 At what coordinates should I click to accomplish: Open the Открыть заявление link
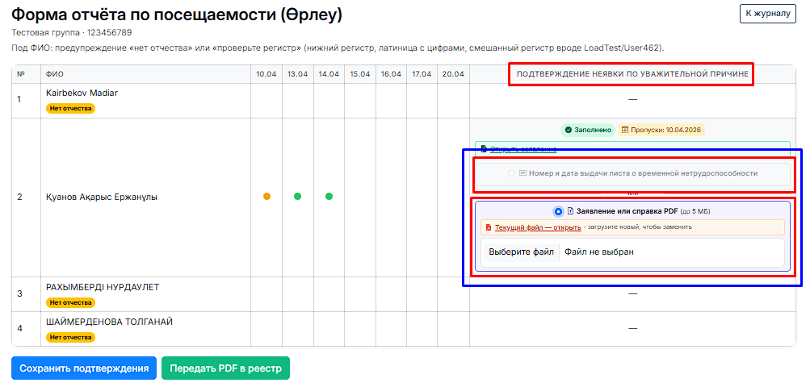point(523,149)
